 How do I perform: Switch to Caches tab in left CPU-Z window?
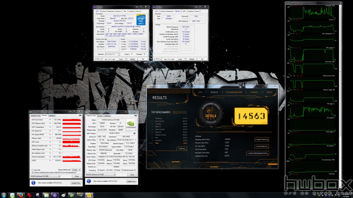click(x=103, y=11)
